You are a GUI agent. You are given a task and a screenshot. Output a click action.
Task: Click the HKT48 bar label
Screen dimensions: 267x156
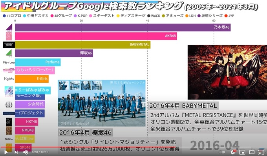coord(31,122)
